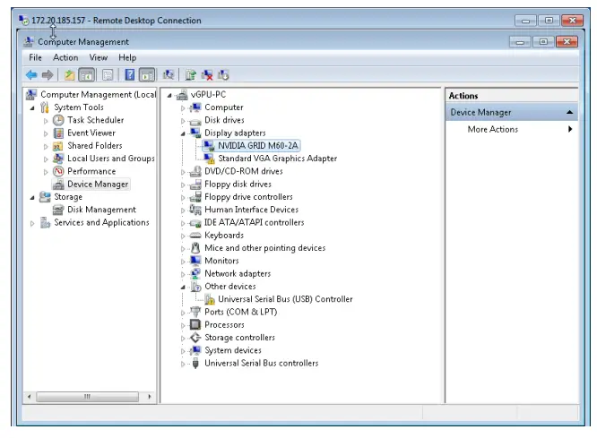The image size is (597, 438).
Task: Expand the DVD/CD-ROM drives category
Action: coord(183,172)
